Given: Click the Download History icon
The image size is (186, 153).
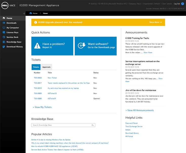Looking at the screenshot, I should tap(4, 47).
